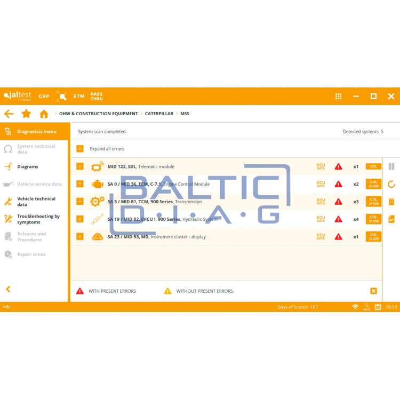Open ECU DATA for Engine Control Module
400x400 pixels.
click(x=321, y=184)
